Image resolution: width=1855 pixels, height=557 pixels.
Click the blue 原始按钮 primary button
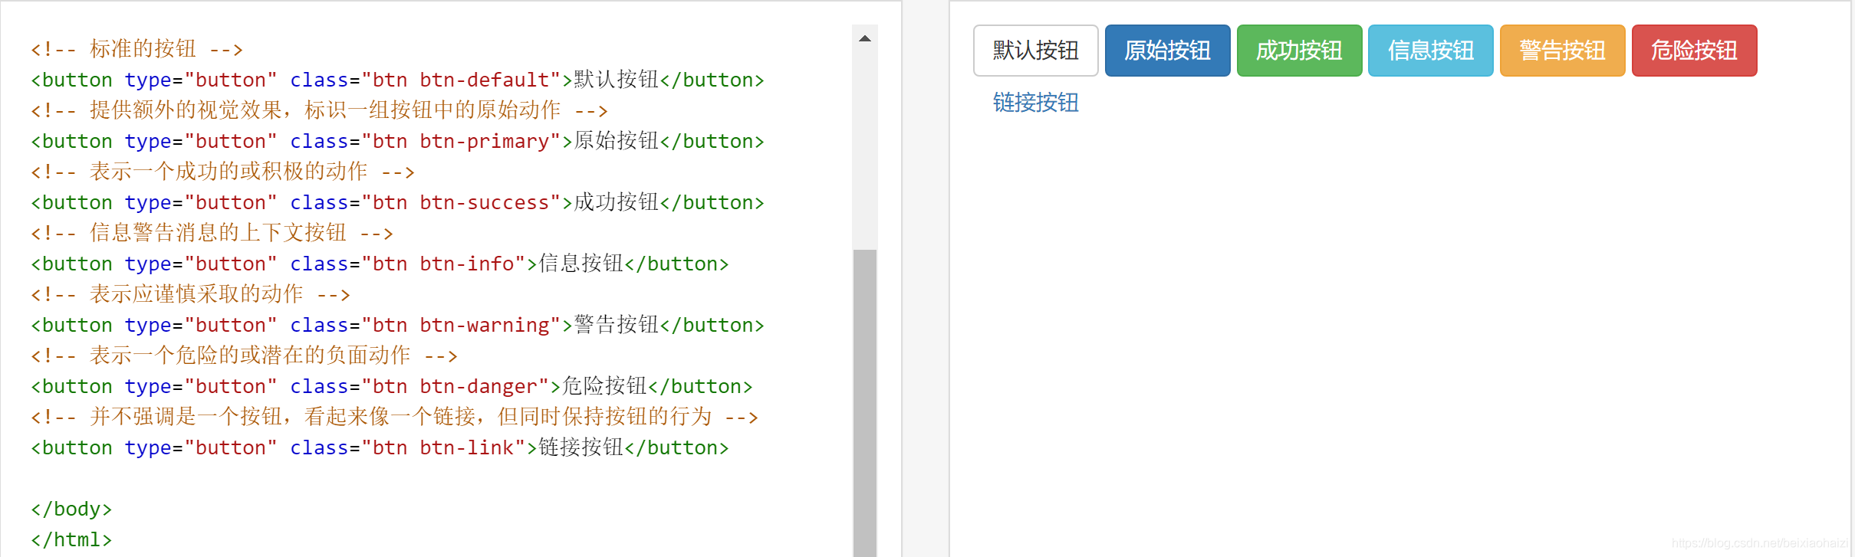click(1167, 51)
